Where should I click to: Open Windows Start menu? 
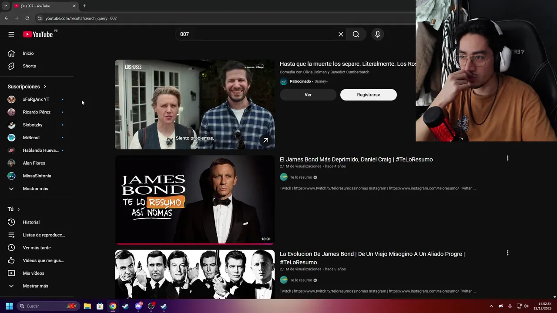pyautogui.click(x=9, y=306)
